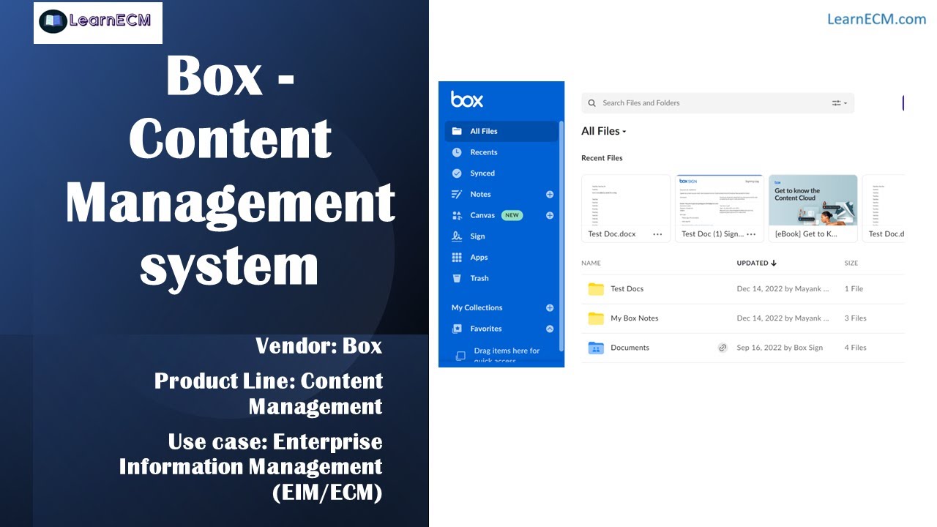Click 'Sep 16, 2022 by Box Sign' text
937x527 pixels.
tap(780, 348)
